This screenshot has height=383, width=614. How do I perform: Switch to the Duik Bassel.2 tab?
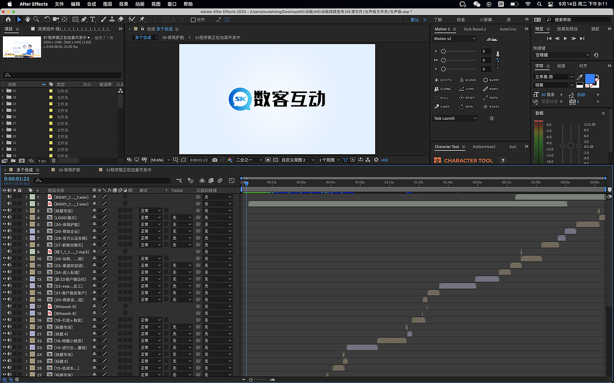pos(475,29)
